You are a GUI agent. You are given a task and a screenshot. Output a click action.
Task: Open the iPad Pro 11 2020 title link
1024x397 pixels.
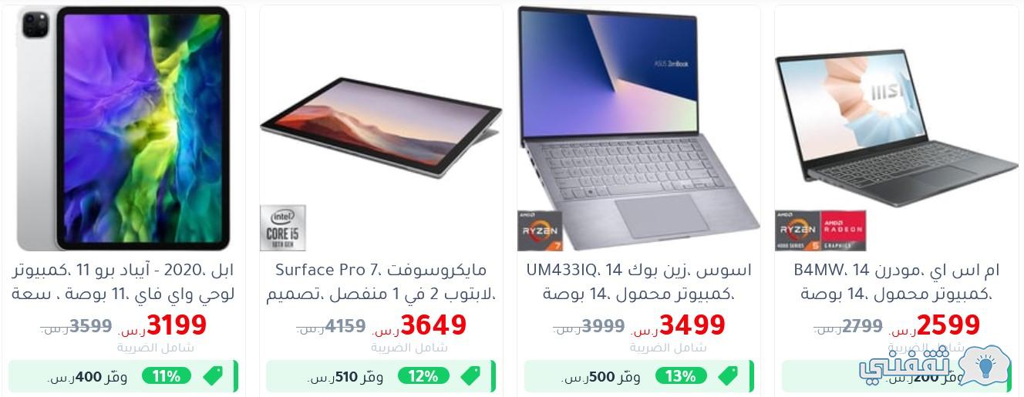point(124,281)
